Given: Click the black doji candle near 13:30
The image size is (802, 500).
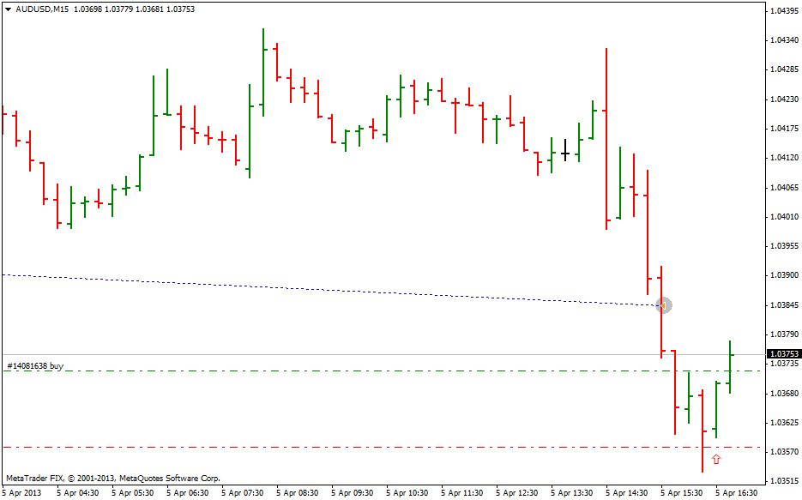Looking at the screenshot, I should pos(565,153).
